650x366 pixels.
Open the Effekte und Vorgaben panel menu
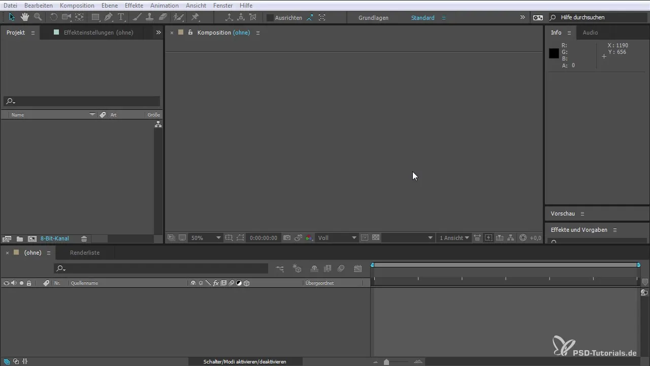point(614,230)
